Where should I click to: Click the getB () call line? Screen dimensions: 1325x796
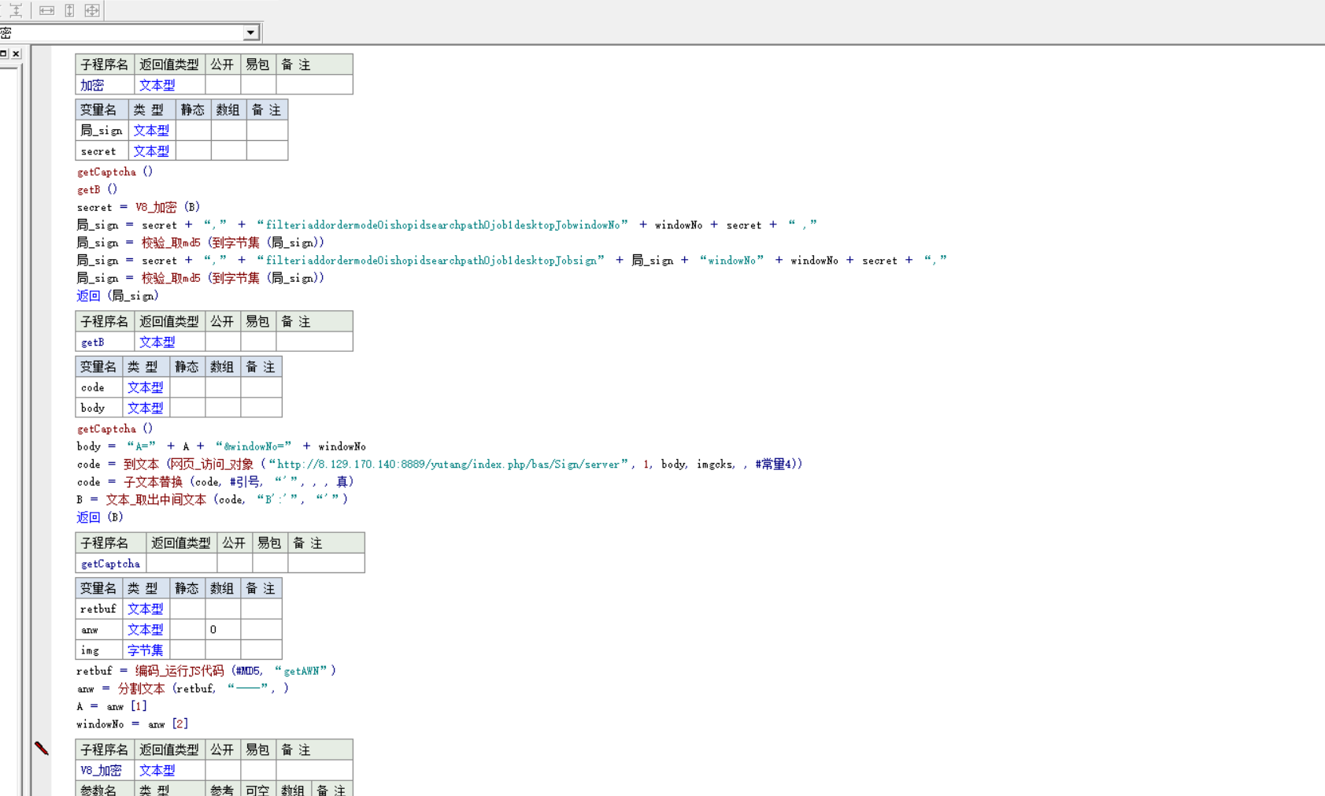(98, 190)
